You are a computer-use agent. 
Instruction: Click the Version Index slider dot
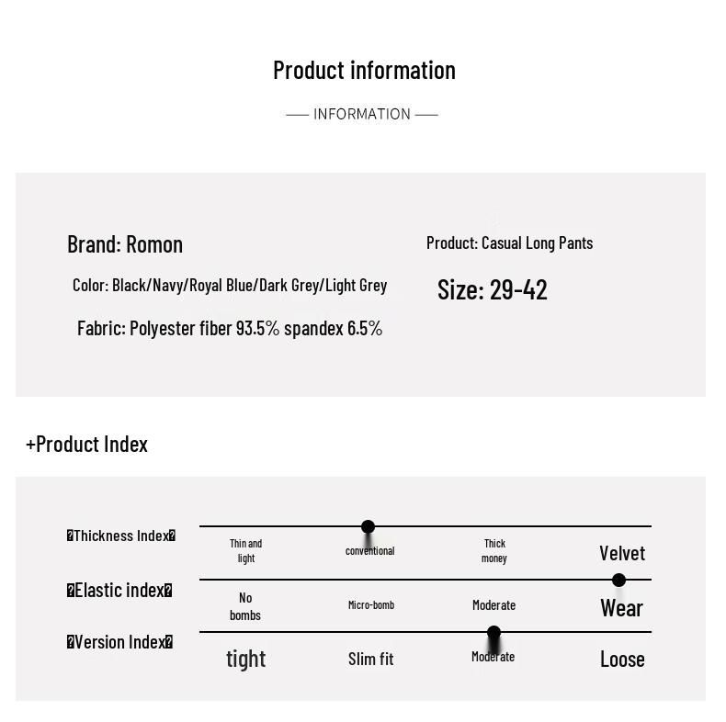pos(493,632)
